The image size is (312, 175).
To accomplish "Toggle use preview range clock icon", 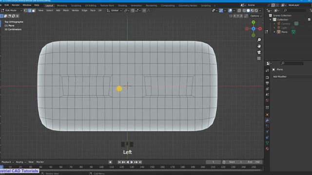I will click(x=224, y=162).
